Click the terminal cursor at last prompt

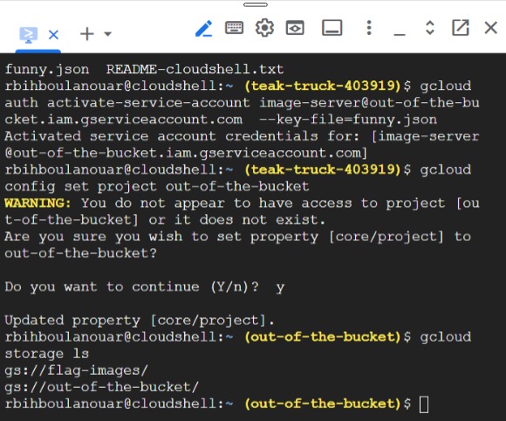click(x=424, y=404)
